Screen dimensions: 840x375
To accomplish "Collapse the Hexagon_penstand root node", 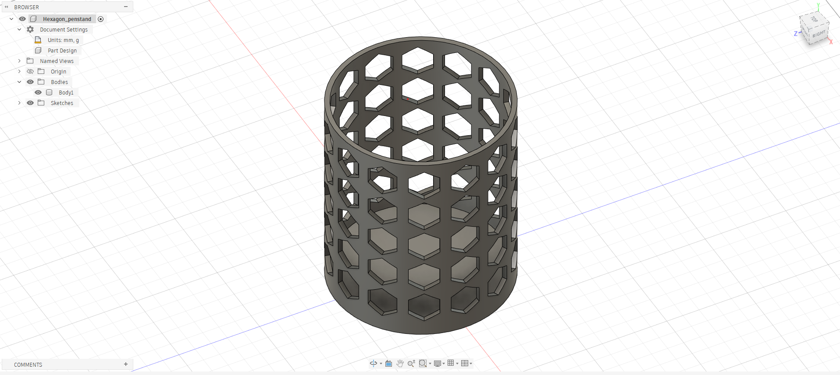I will pyautogui.click(x=11, y=19).
